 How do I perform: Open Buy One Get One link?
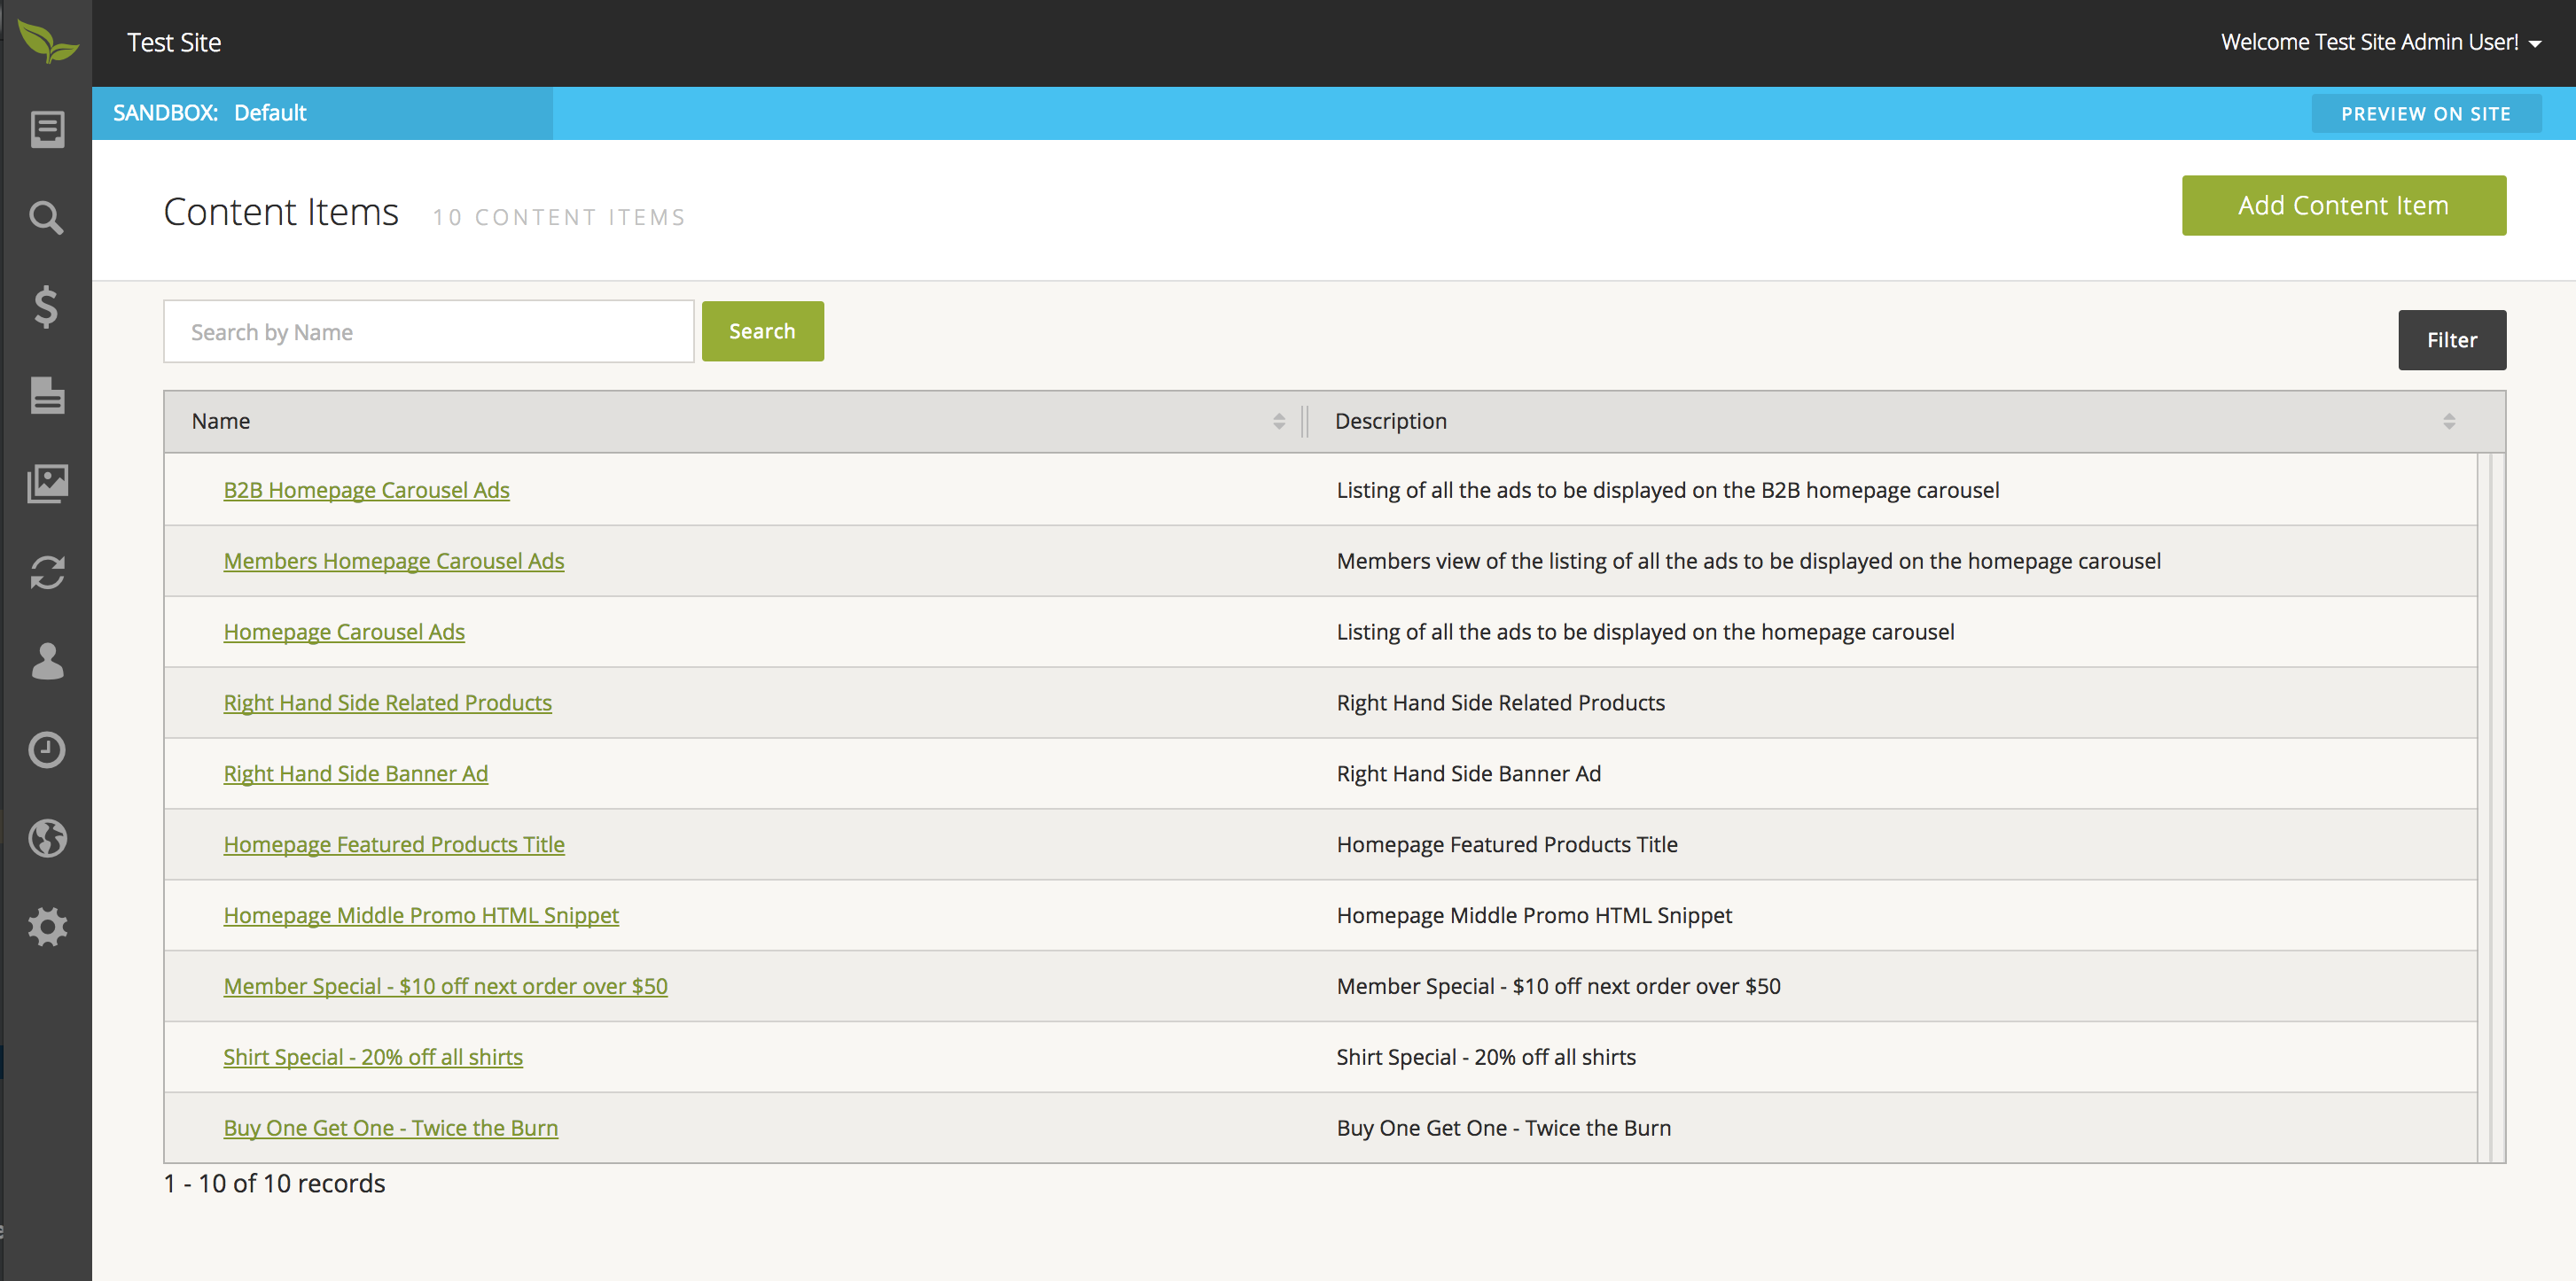point(390,1130)
